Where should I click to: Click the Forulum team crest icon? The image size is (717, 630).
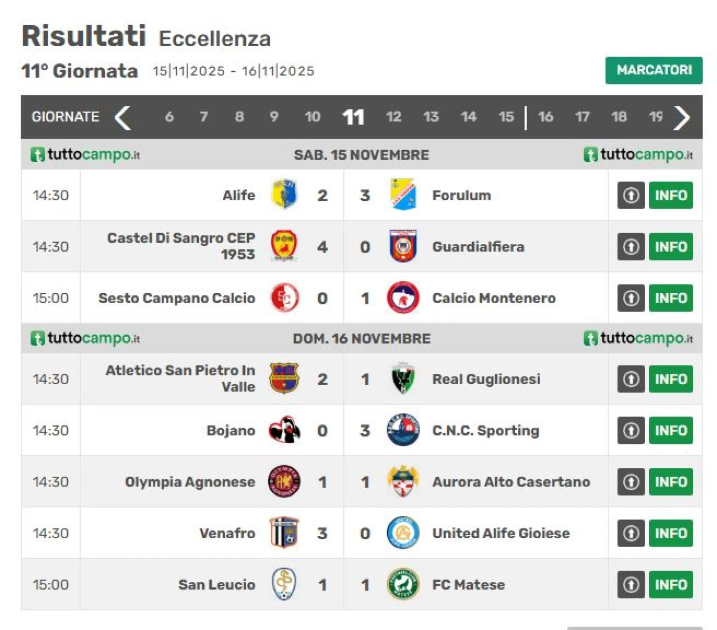pyautogui.click(x=403, y=195)
